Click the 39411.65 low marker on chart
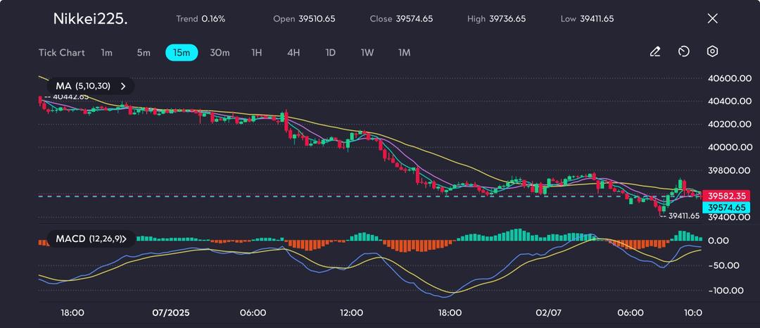This screenshot has width=760, height=328. pos(683,216)
